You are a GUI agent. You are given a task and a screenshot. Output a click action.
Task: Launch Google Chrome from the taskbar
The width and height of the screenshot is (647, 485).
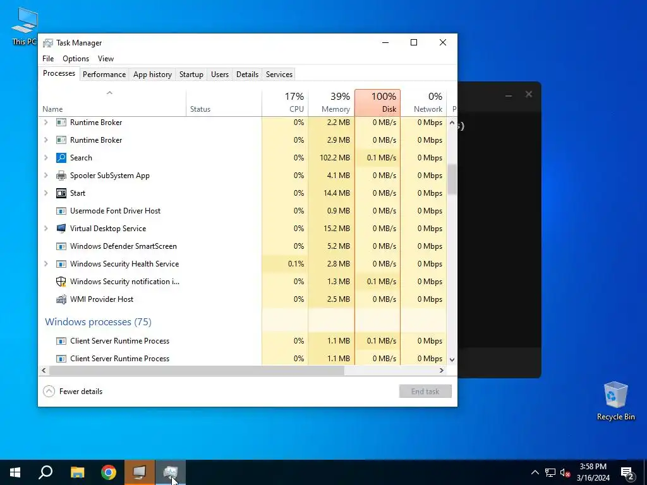click(109, 472)
